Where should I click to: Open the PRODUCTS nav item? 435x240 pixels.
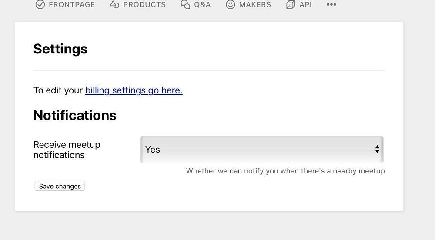(144, 5)
